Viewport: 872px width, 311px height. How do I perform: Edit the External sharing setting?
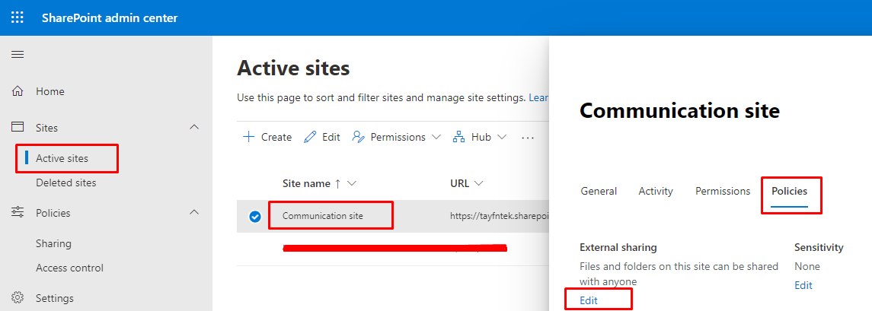pos(589,300)
